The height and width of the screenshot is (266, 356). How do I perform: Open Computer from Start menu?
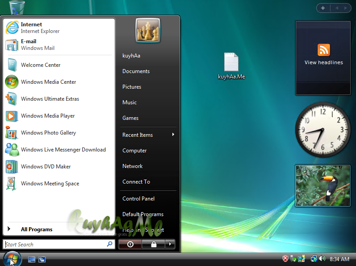pyautogui.click(x=134, y=151)
